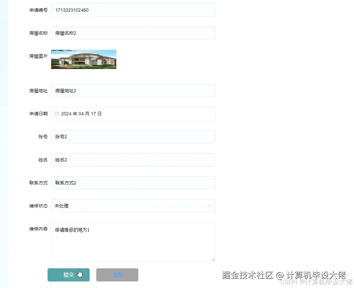Focus the 账号 account field

tap(133, 137)
